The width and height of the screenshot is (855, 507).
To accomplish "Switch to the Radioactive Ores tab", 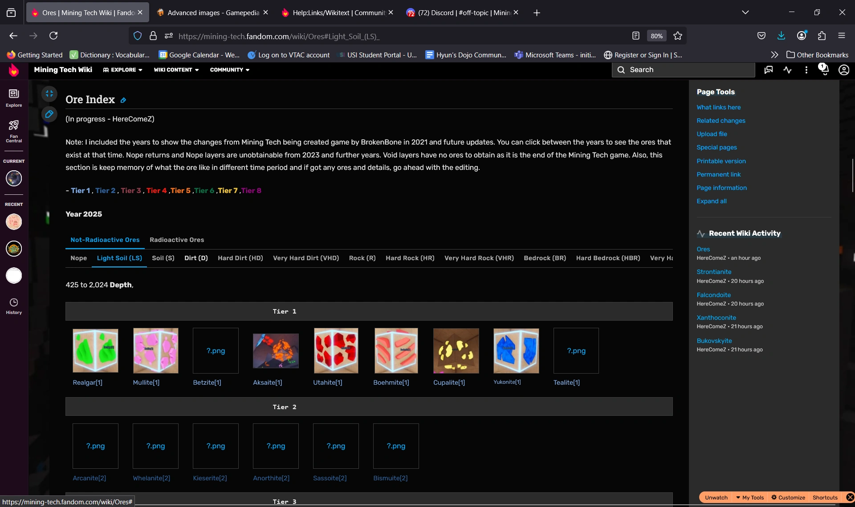I will [177, 240].
